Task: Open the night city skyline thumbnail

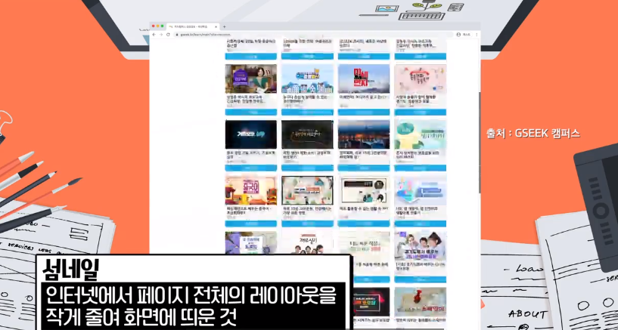Action: click(x=364, y=134)
